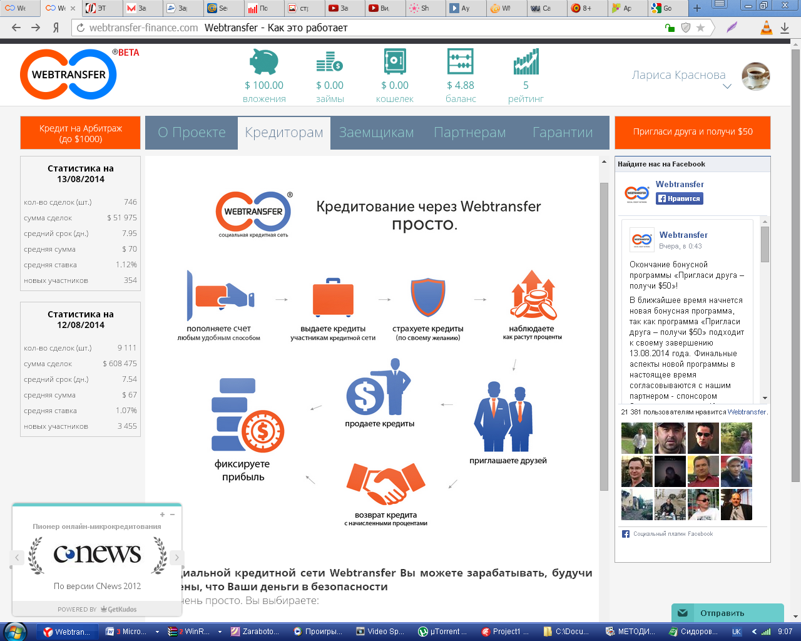801x641 pixels.
Task: Click the $ 4.88 баланс value
Action: click(x=461, y=85)
